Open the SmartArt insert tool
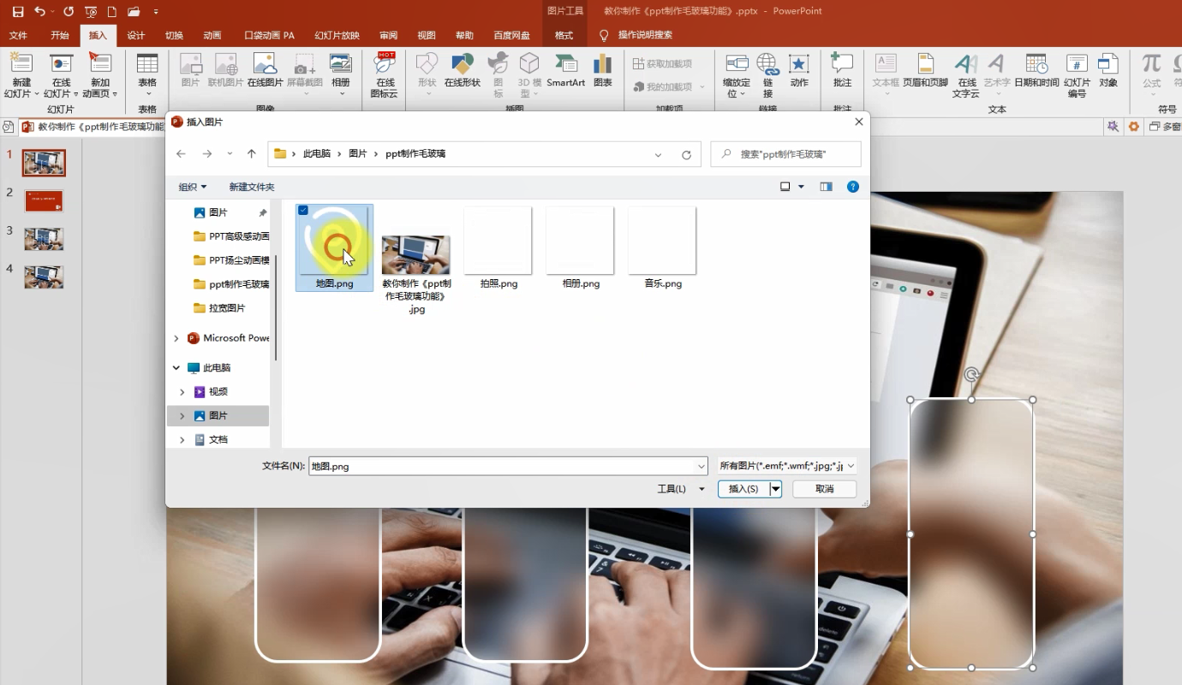This screenshot has height=685, width=1182. click(565, 70)
